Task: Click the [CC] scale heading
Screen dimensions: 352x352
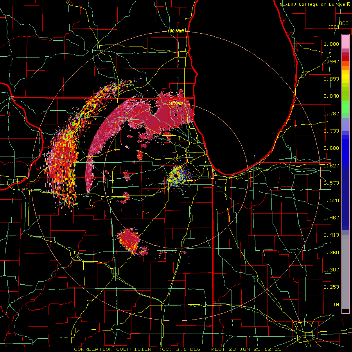Action: pyautogui.click(x=334, y=27)
